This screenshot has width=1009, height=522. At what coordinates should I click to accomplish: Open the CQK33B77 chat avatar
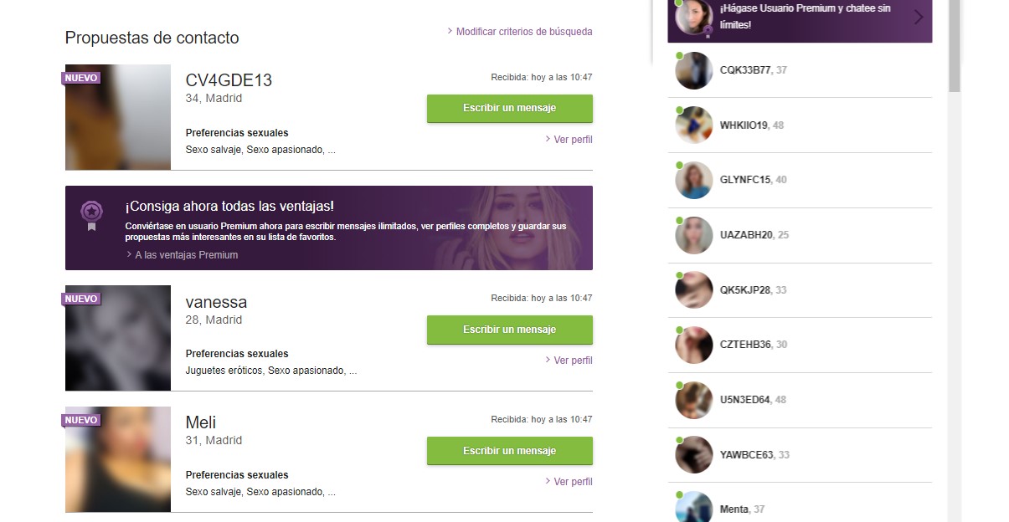[693, 70]
